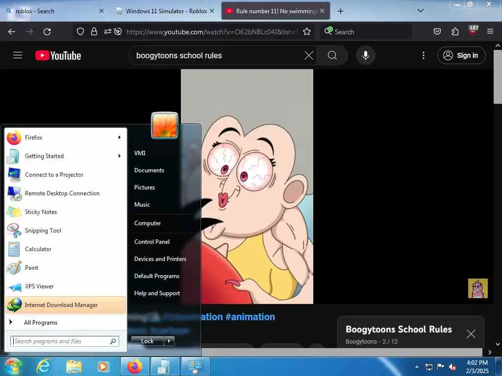Open Internet Explorer from taskbar
The image size is (502, 376).
(44, 366)
